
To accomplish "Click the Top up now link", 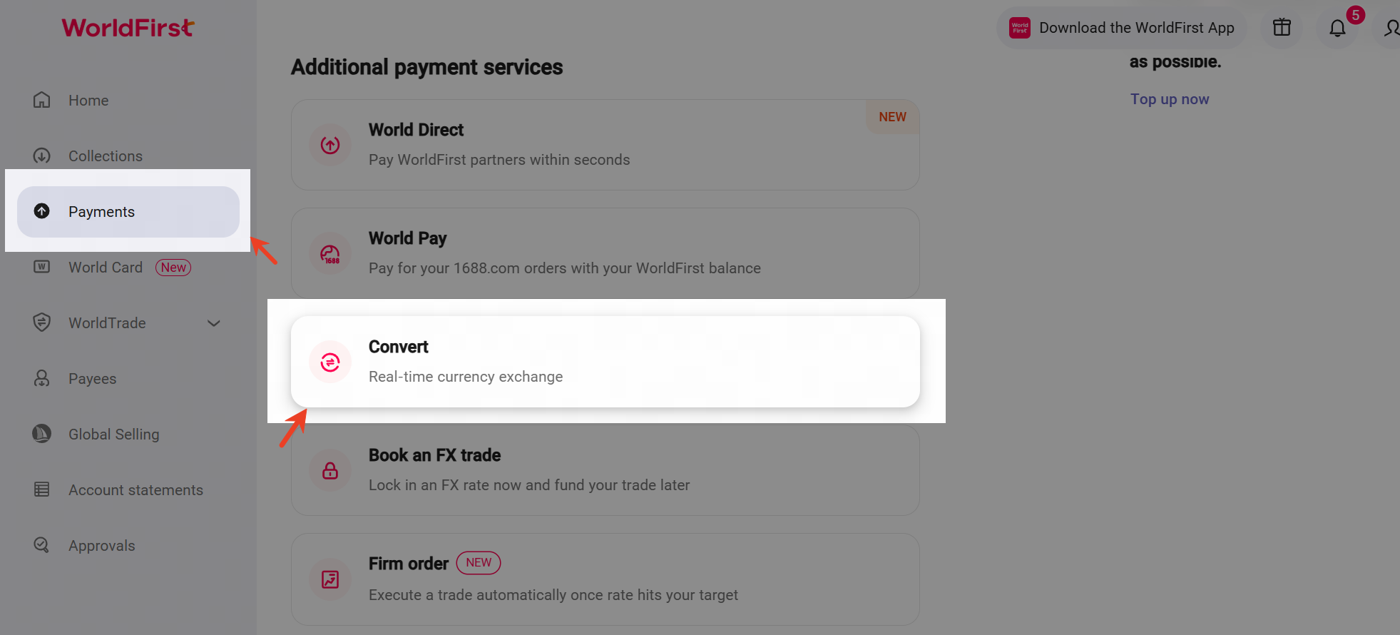I will tap(1170, 99).
